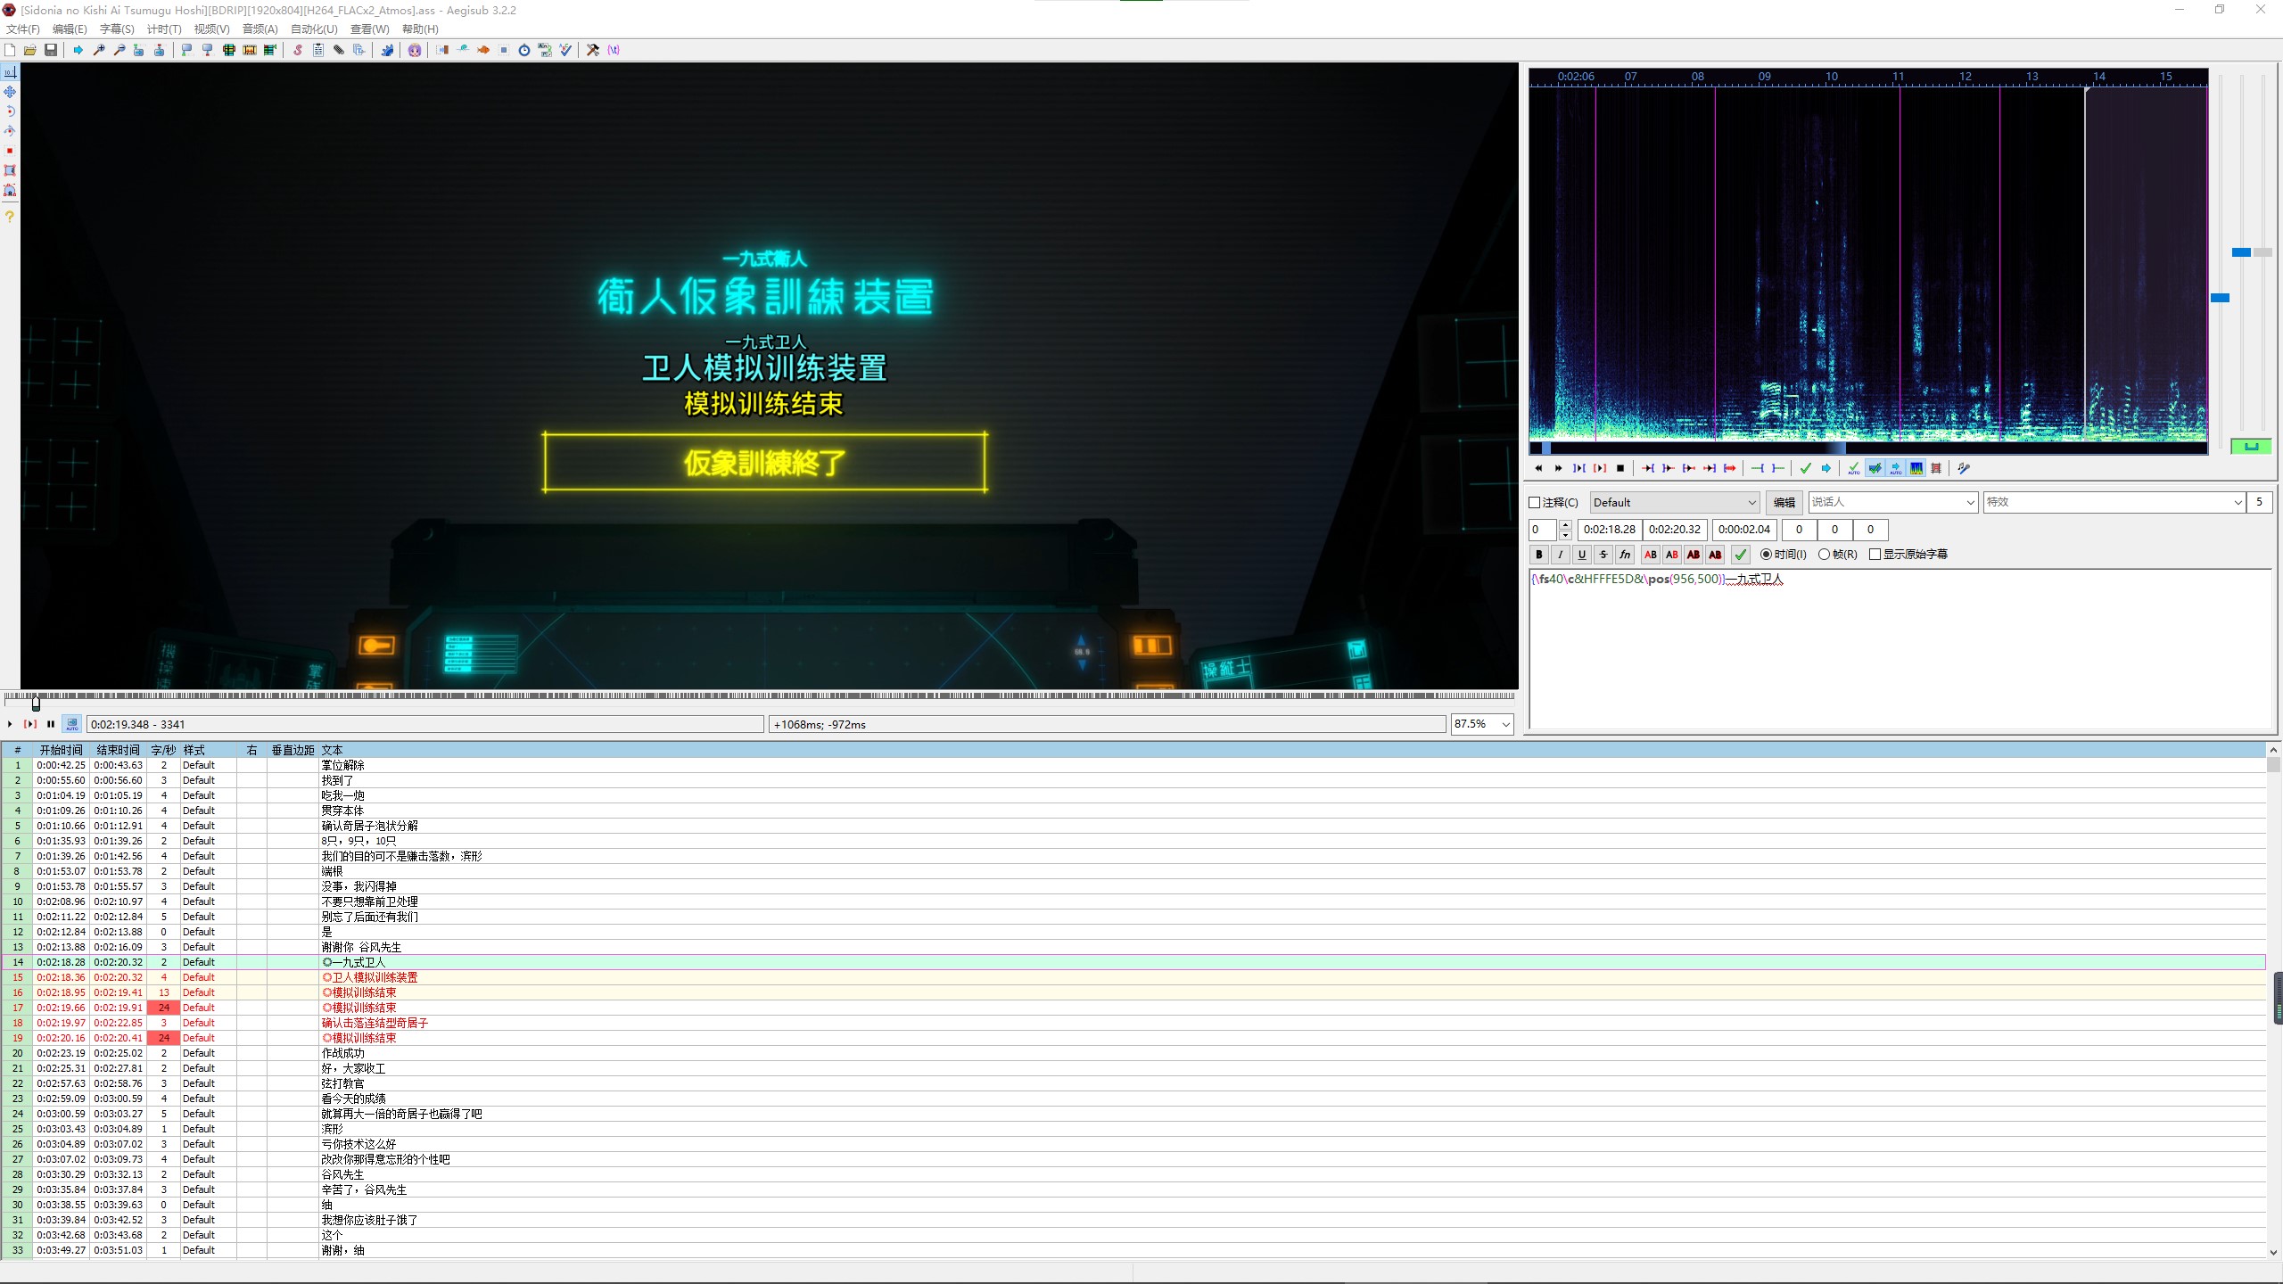Screen dimensions: 2283x1284
Task: Select subtitle row 18 确认击落连结型奇居子
Action: click(x=1133, y=1023)
